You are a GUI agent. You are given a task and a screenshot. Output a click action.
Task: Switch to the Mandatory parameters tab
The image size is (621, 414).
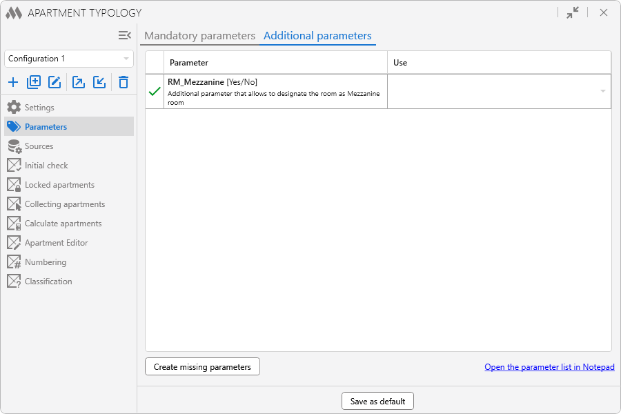[x=199, y=36]
